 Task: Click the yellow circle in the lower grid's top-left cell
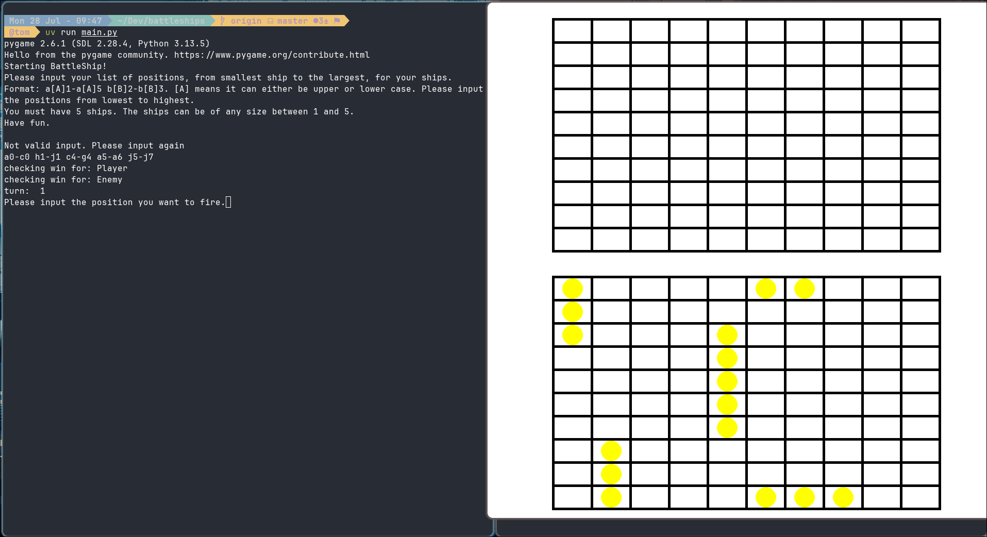coord(572,289)
